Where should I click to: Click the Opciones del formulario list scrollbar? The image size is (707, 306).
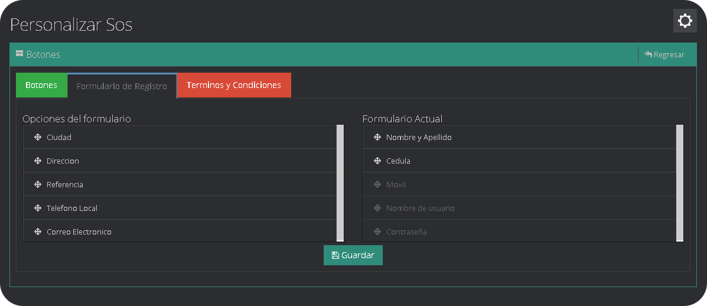click(340, 183)
